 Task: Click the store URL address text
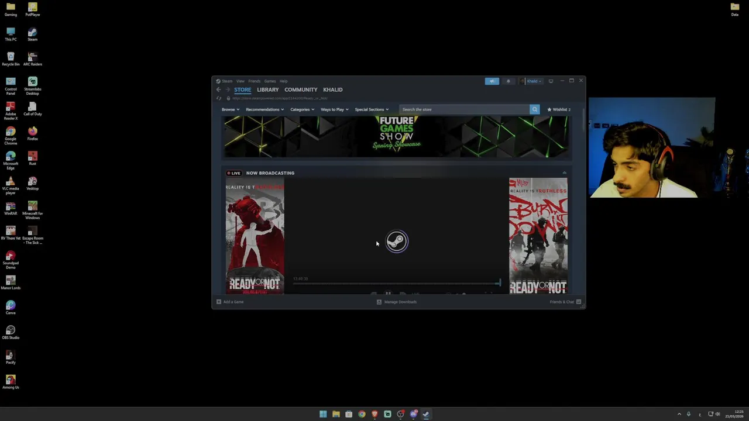tap(280, 98)
